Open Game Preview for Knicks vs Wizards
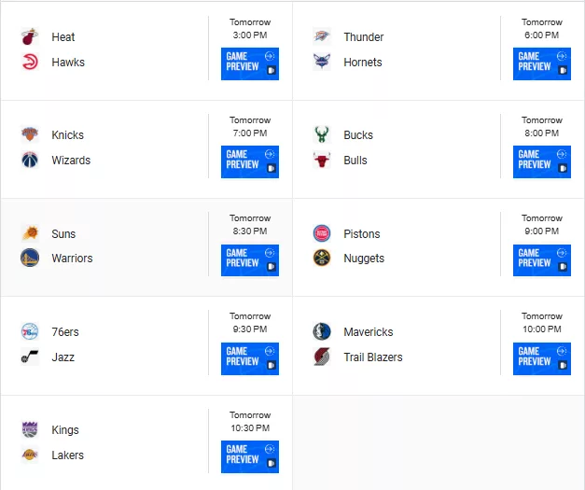The width and height of the screenshot is (585, 490). (250, 161)
